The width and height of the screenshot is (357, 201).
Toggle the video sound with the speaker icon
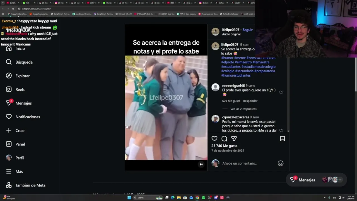point(201,164)
